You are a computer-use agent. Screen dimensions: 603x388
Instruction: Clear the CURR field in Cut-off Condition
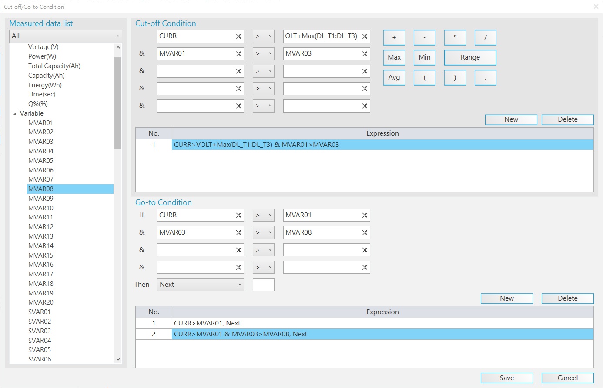238,36
